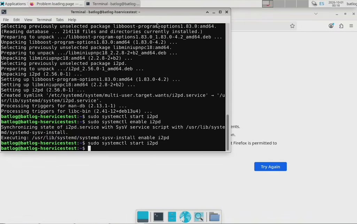Open the Firefox hamburger application menu
This screenshot has height=224, width=357.
pyautogui.click(x=351, y=26)
